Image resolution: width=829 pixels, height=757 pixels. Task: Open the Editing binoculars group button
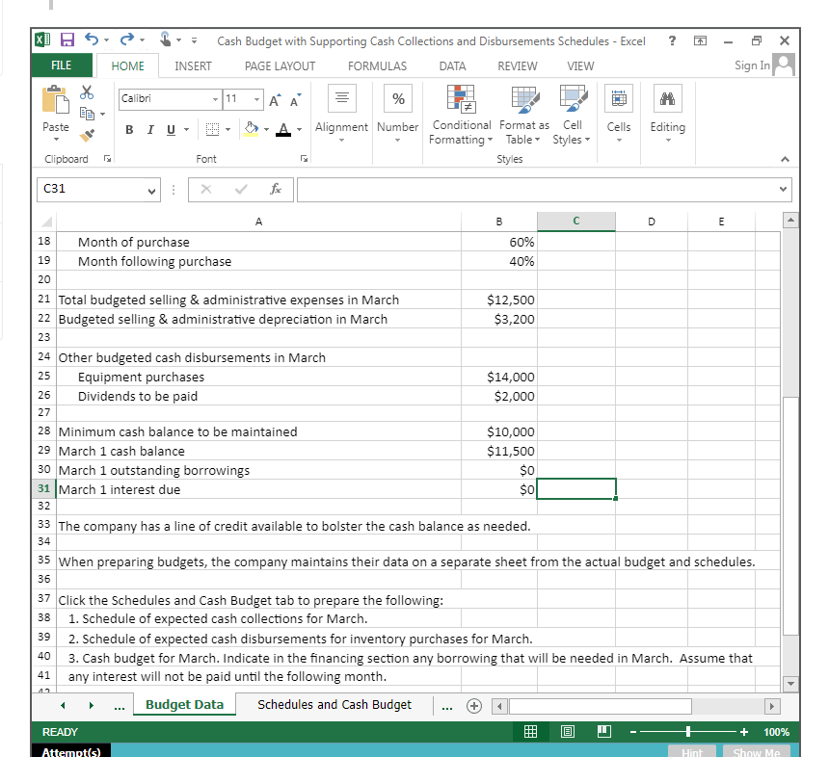coord(668,113)
